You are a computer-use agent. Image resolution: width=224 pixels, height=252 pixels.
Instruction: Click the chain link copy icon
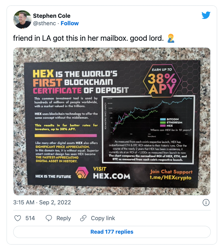(x=83, y=218)
